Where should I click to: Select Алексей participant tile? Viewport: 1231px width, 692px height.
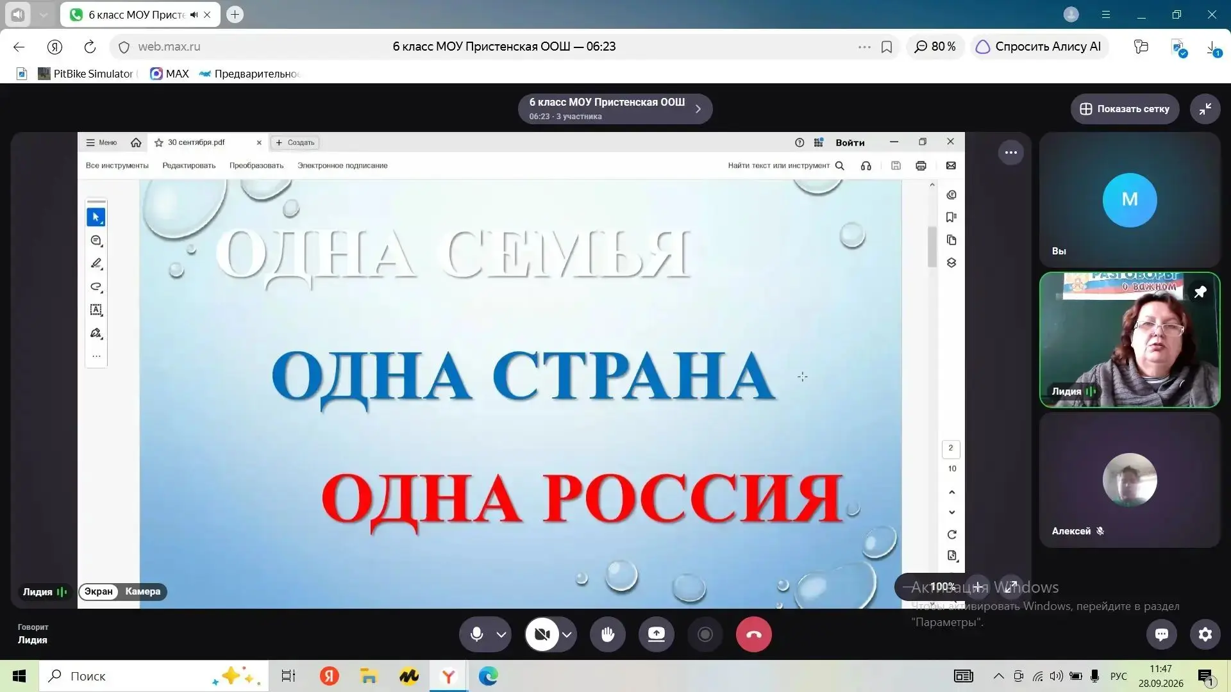tap(1130, 480)
